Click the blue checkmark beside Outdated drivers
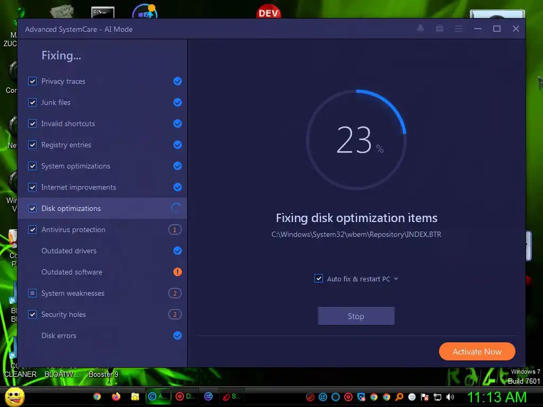The width and height of the screenshot is (543, 407). [177, 251]
